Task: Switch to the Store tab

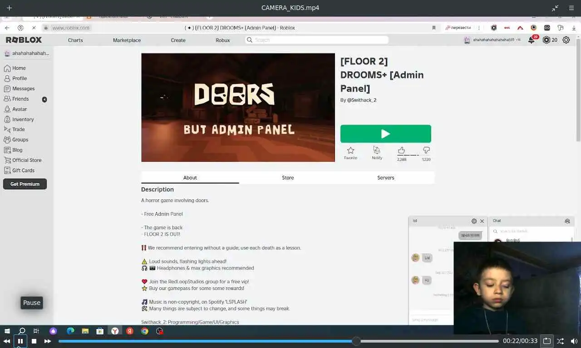Action: point(288,178)
